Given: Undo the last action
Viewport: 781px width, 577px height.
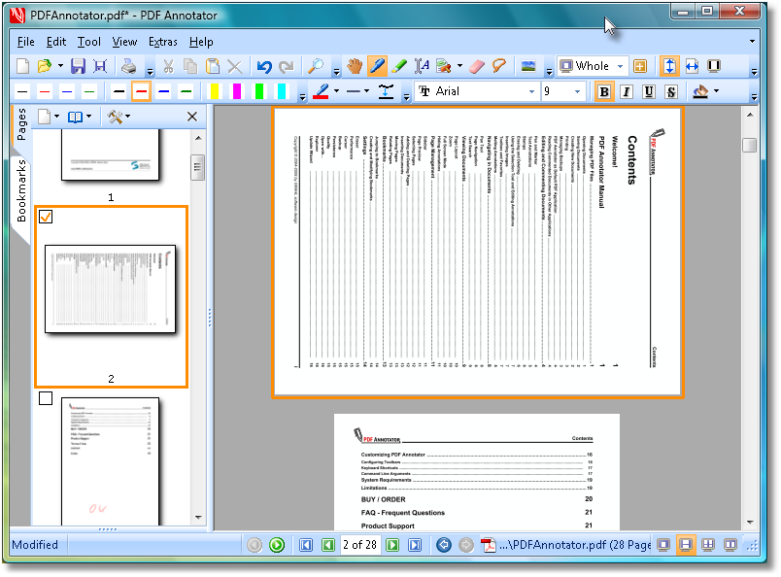Looking at the screenshot, I should click(x=264, y=66).
